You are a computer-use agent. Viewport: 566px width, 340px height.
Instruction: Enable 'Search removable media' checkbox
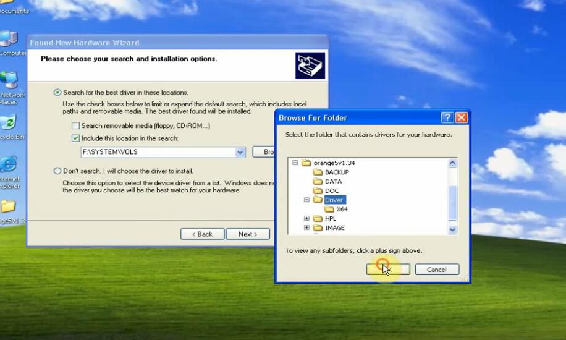[75, 125]
